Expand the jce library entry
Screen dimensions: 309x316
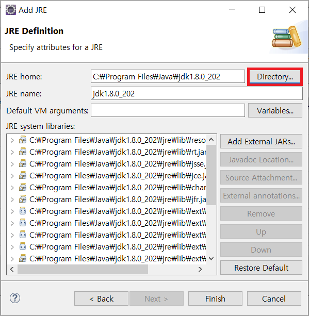12,176
